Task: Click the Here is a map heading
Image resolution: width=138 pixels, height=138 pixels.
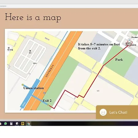Action: (x=33, y=17)
